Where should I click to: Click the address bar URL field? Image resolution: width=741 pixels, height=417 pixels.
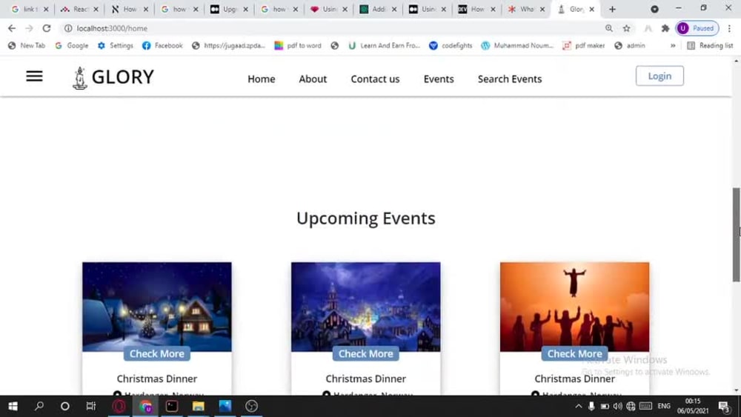330,28
